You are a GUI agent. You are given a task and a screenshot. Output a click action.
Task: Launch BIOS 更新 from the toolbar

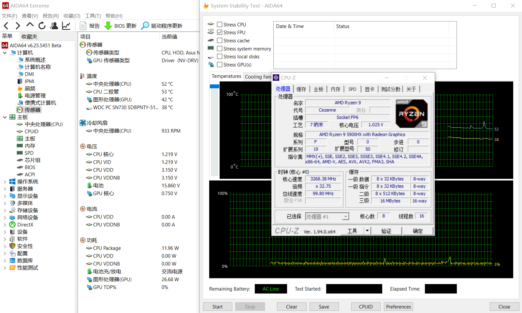click(x=120, y=26)
